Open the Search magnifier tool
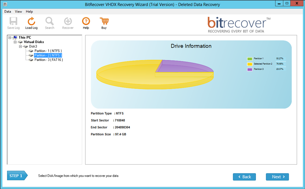The height and width of the screenshot is (189, 305). [x=49, y=21]
